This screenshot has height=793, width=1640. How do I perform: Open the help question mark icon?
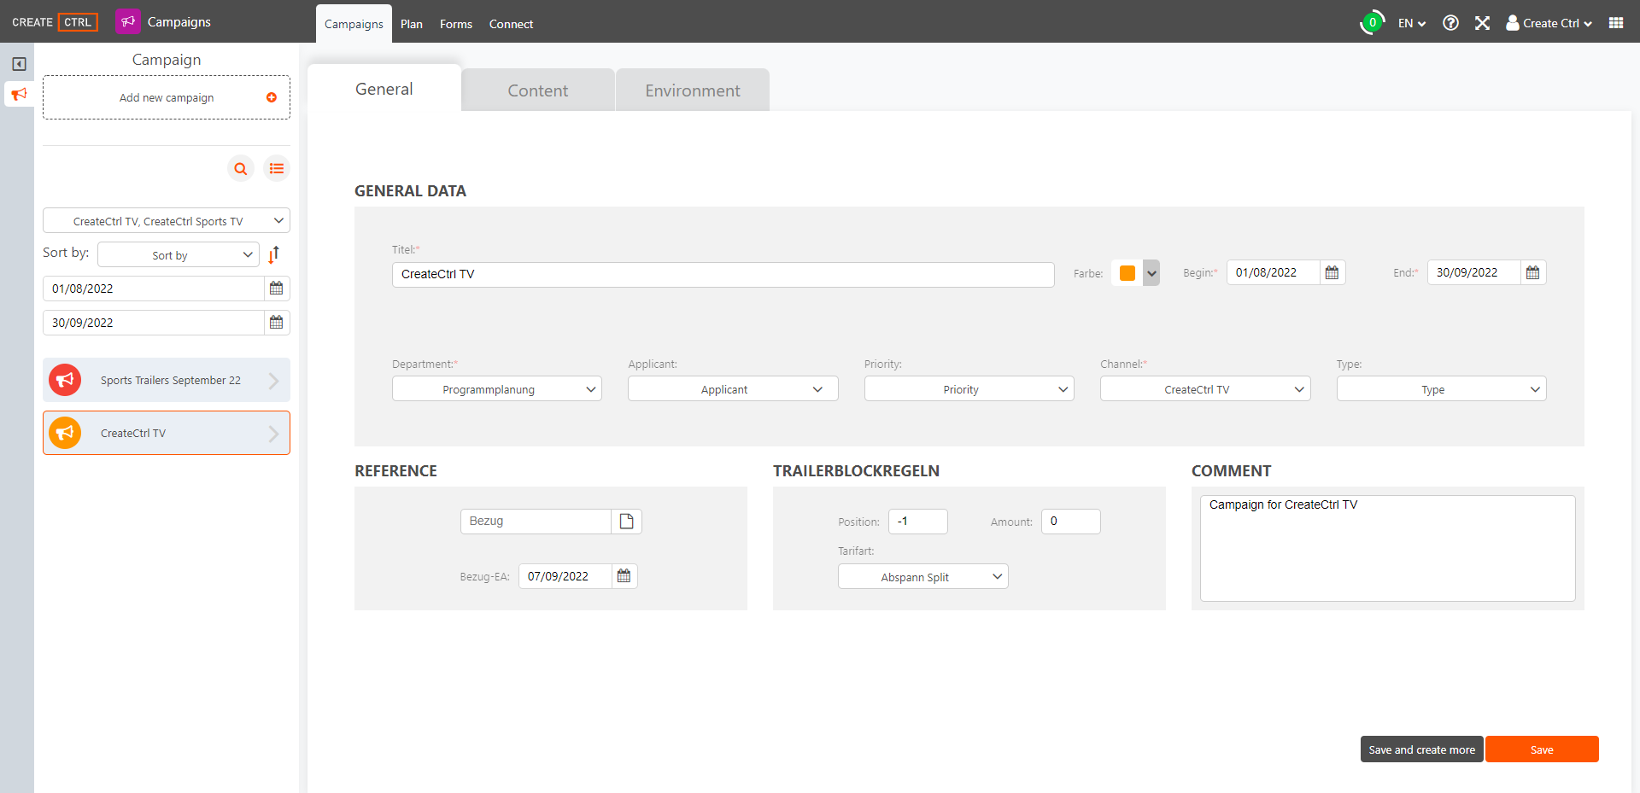coord(1450,23)
